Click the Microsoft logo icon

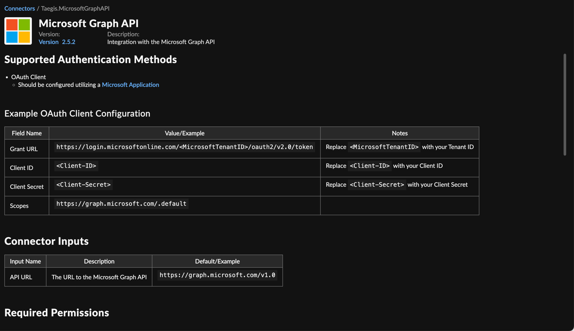[x=18, y=31]
